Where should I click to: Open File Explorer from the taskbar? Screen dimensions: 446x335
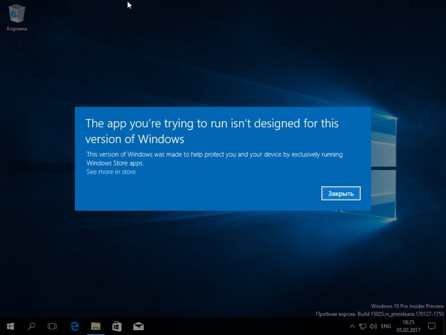pos(96,326)
